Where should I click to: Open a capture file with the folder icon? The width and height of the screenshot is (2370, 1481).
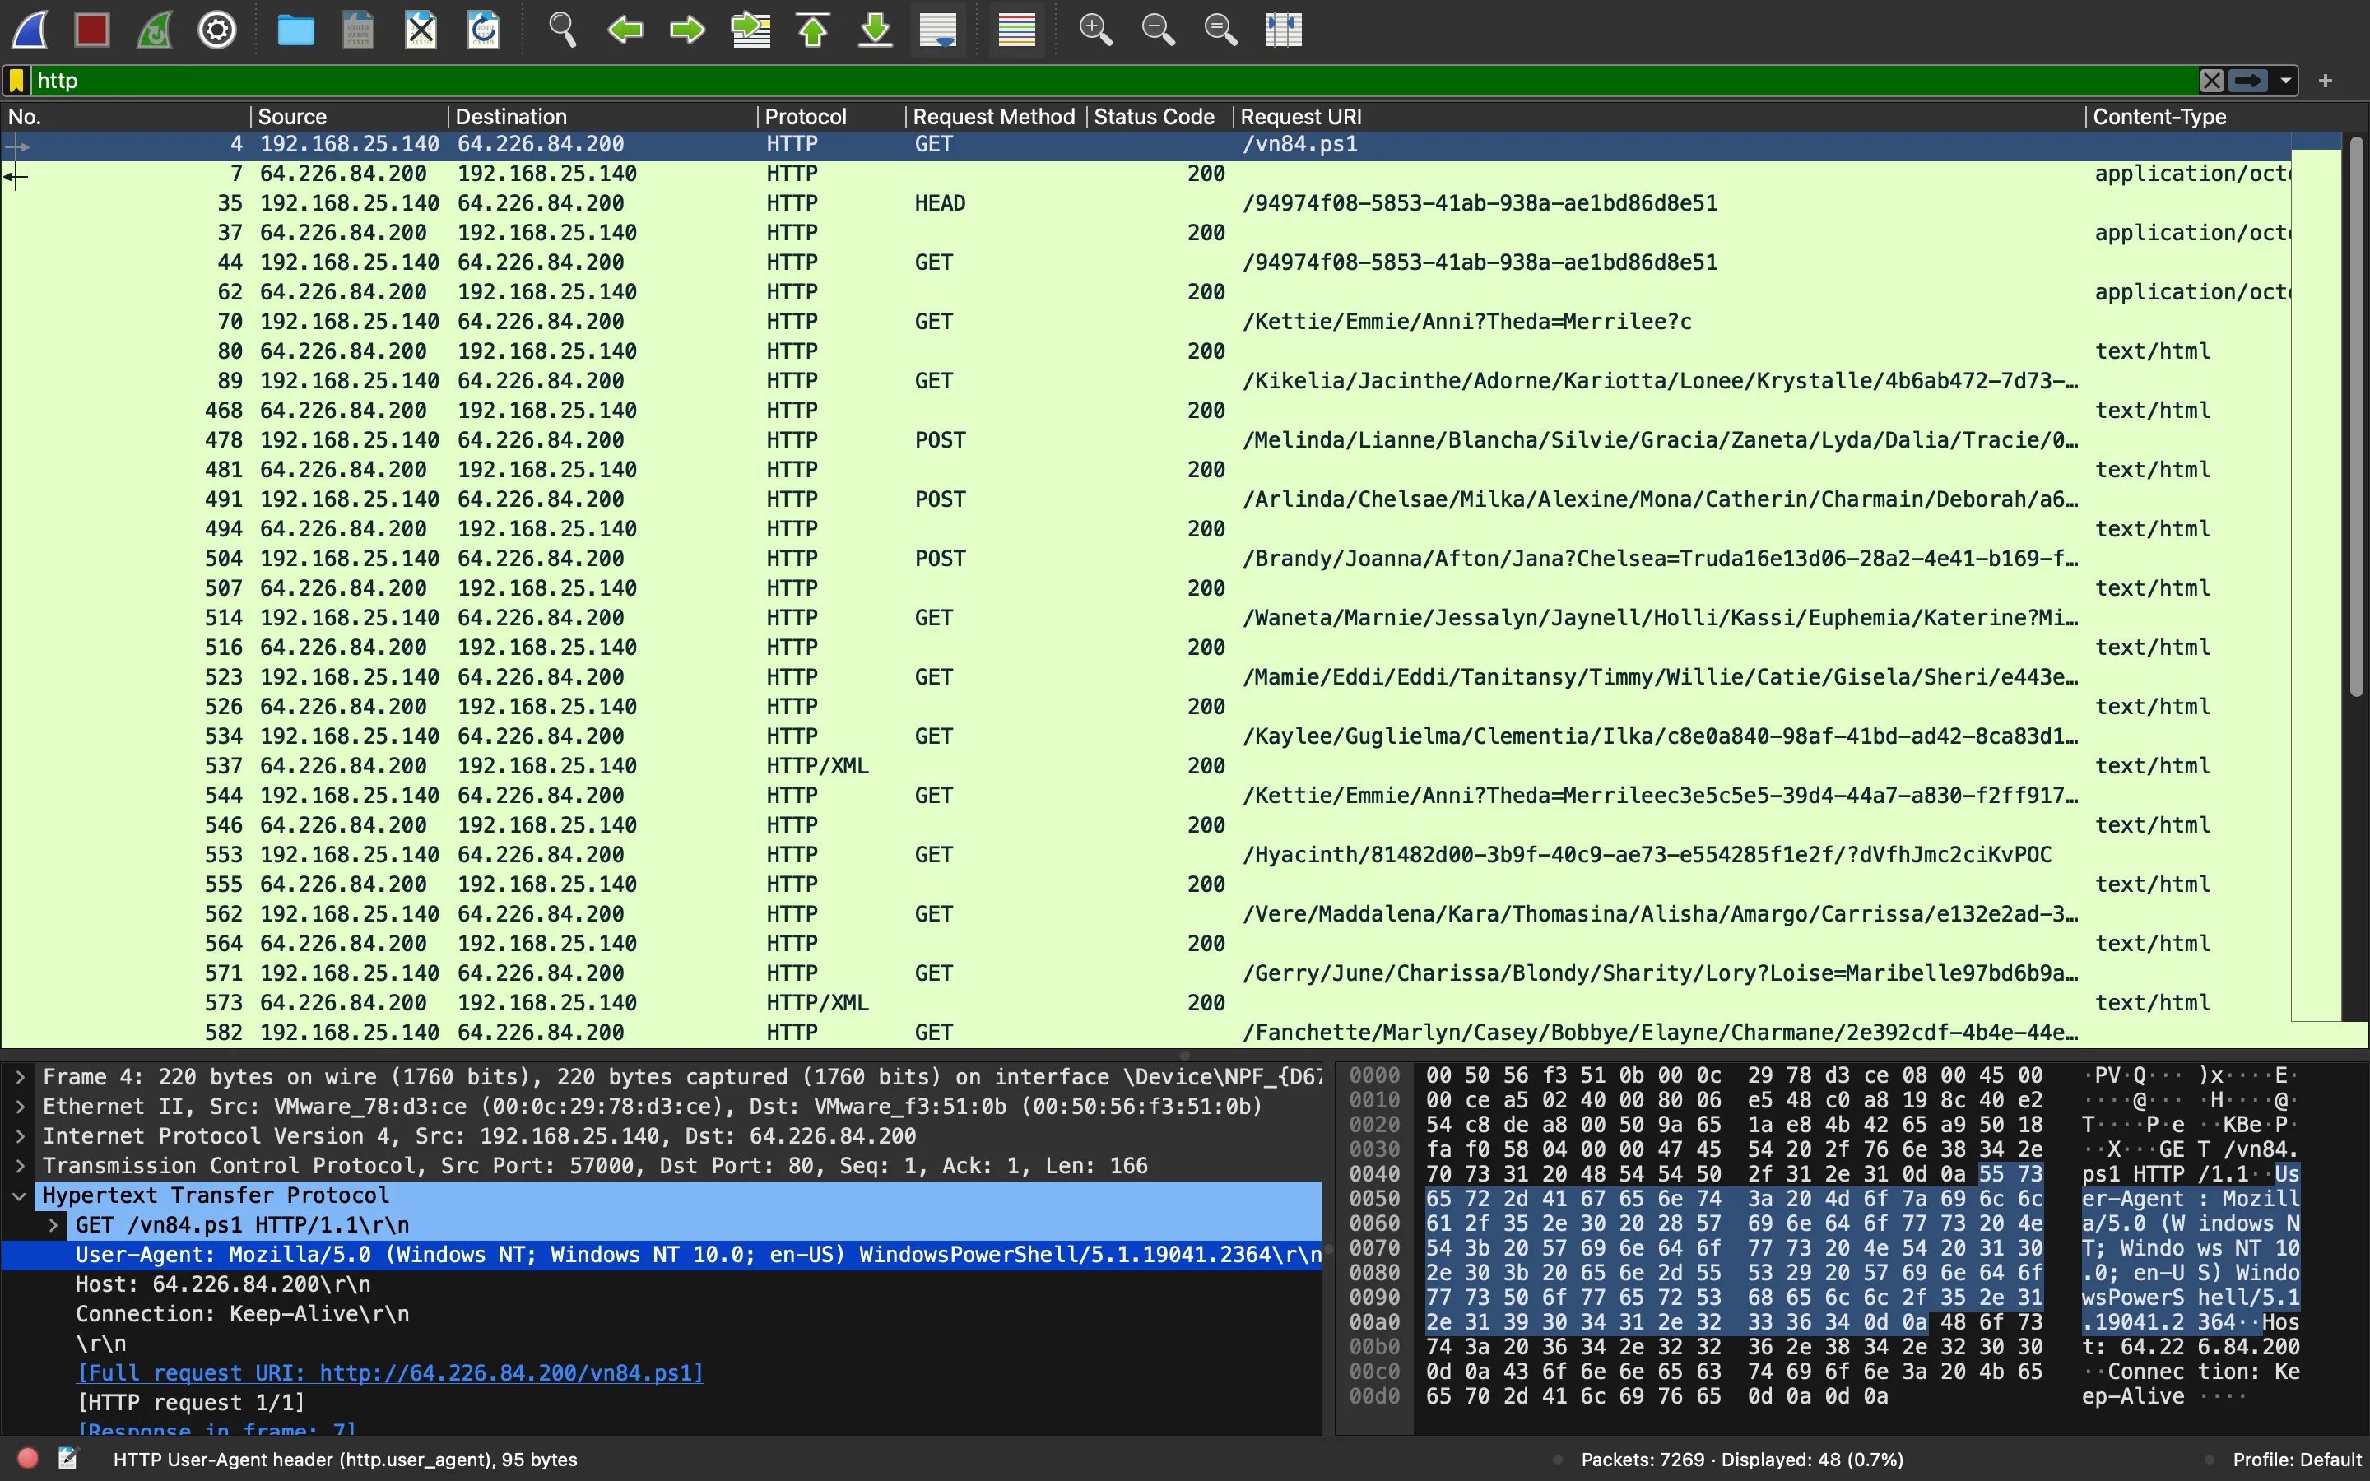pos(295,30)
